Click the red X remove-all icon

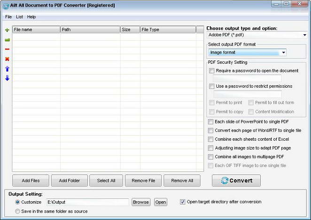point(7,59)
